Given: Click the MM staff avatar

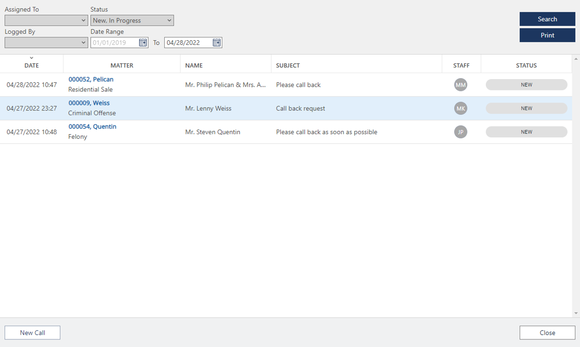Looking at the screenshot, I should (x=460, y=85).
